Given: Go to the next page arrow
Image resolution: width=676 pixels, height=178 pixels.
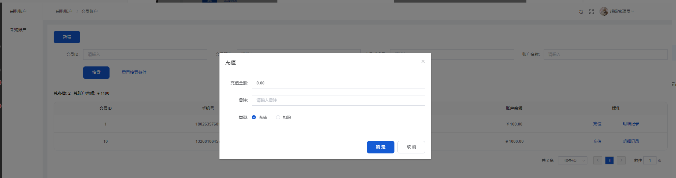Looking at the screenshot, I should pos(621,160).
